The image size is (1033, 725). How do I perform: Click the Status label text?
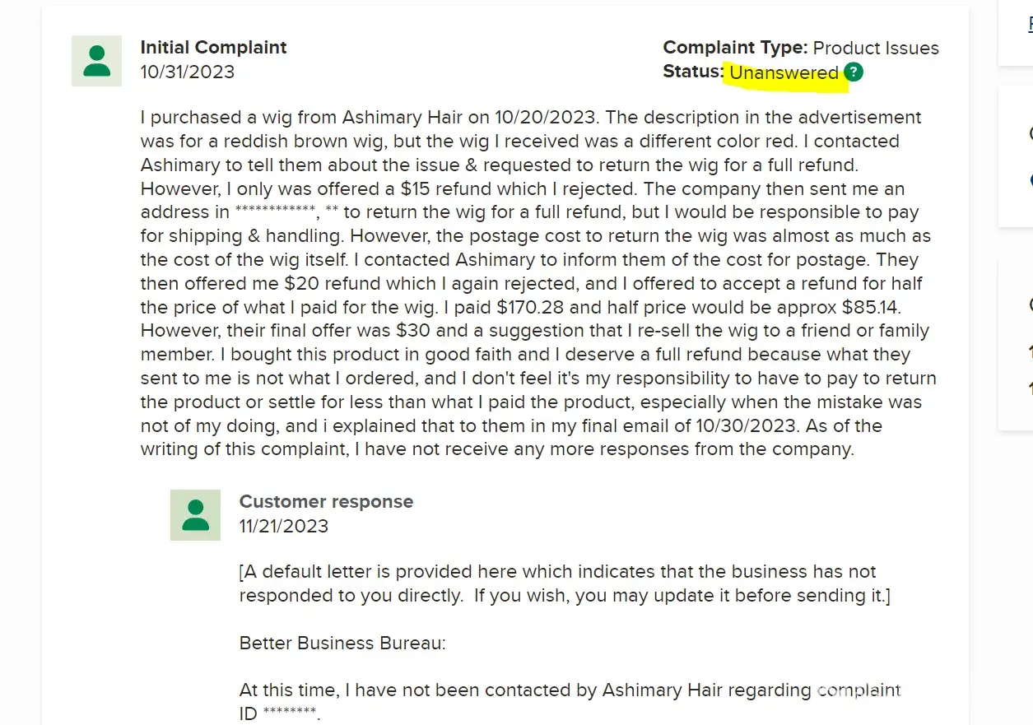693,72
